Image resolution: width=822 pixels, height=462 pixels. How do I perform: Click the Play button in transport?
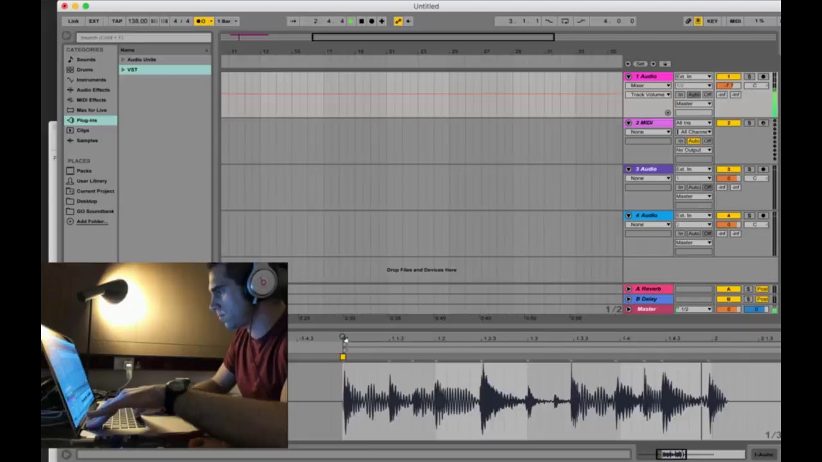coord(351,21)
